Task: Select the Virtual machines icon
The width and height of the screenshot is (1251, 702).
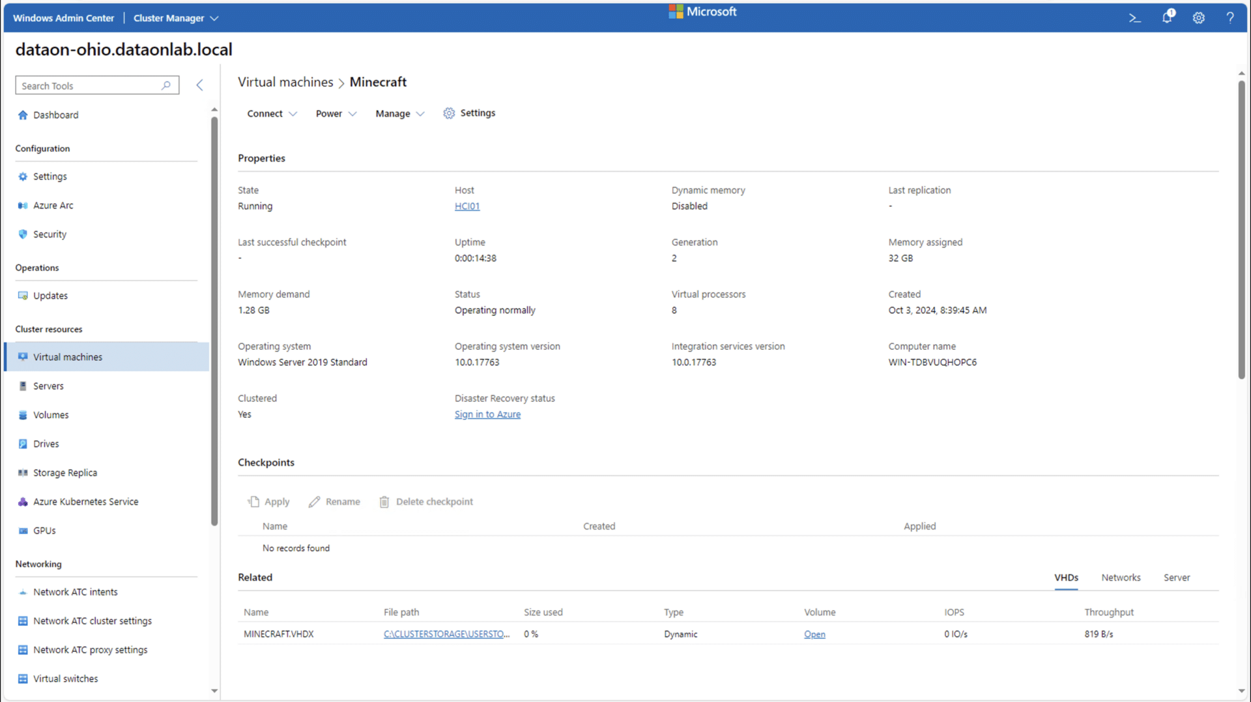Action: [x=23, y=357]
